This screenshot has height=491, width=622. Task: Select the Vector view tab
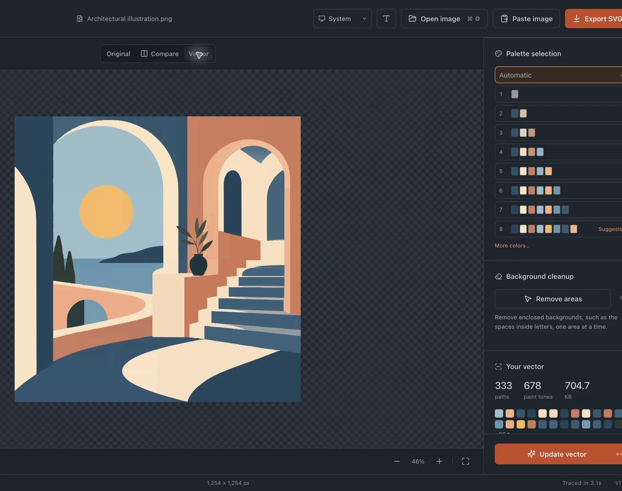click(199, 54)
